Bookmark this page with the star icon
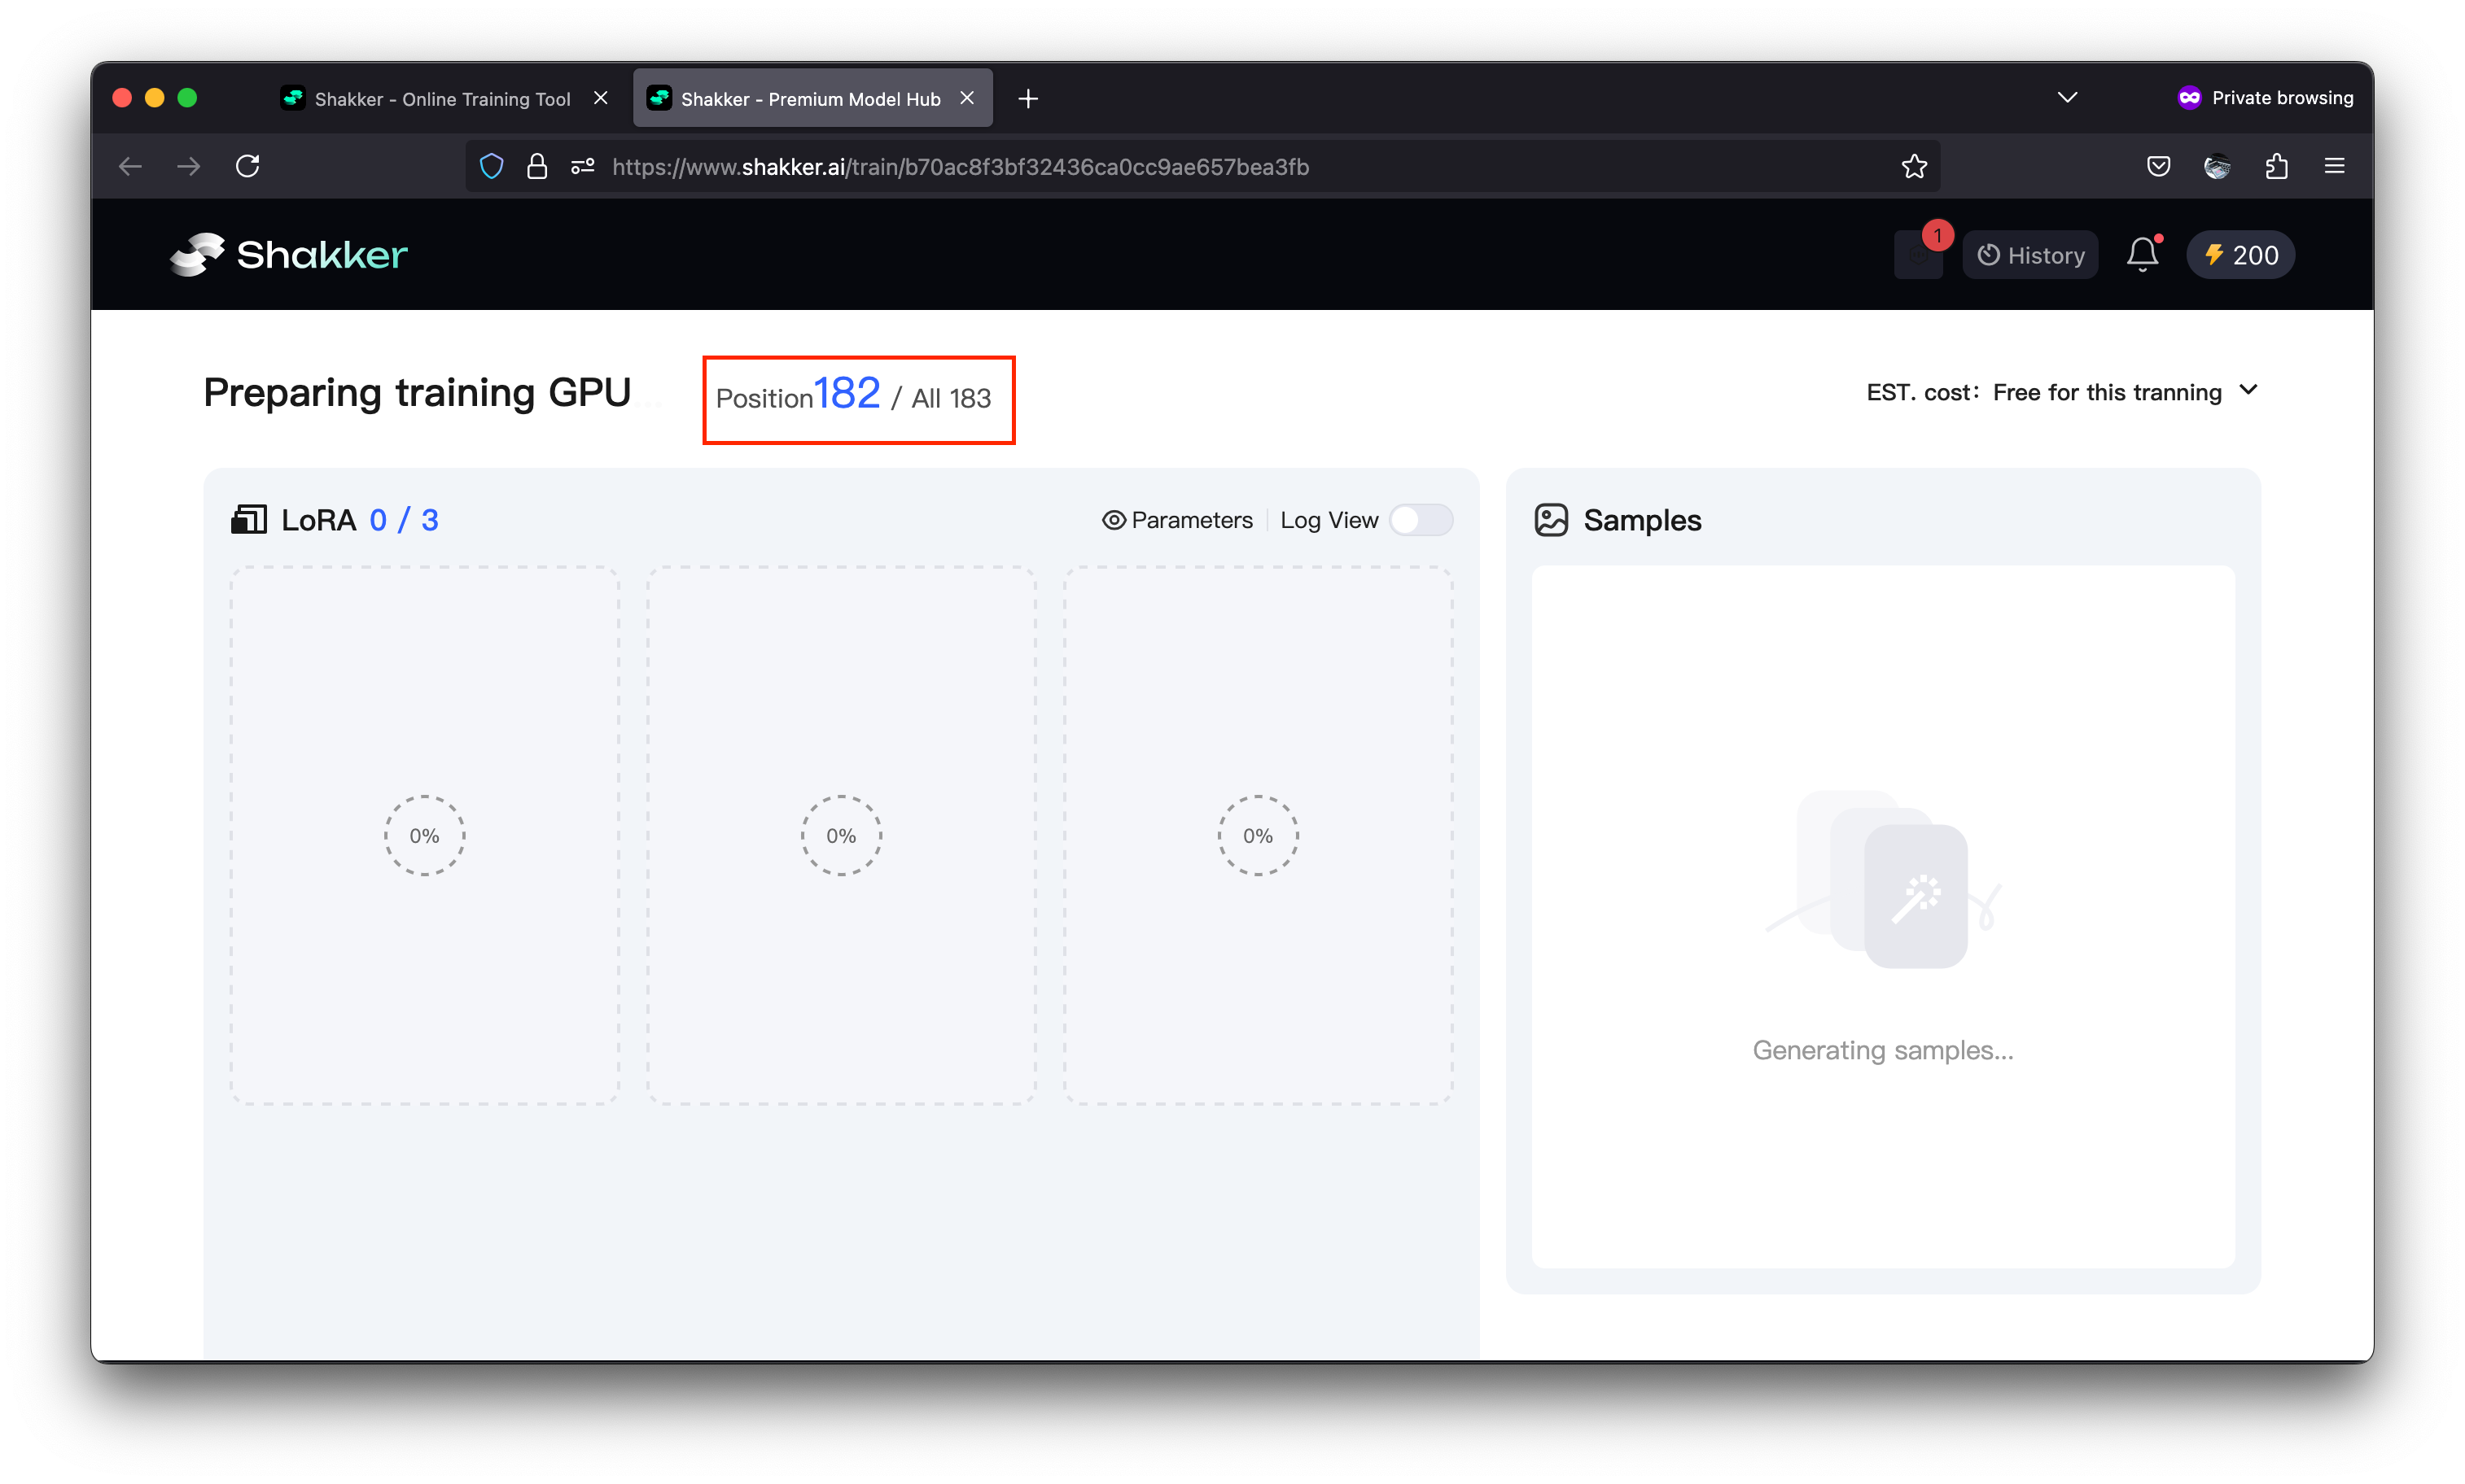This screenshot has height=1484, width=2465. 1914,166
